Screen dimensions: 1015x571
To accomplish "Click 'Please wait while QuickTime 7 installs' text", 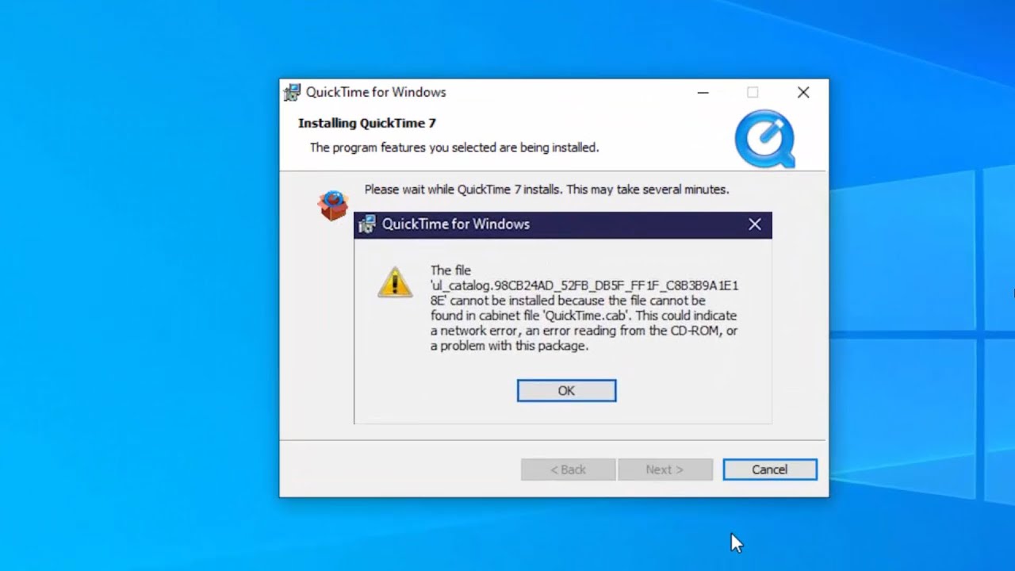I will (546, 190).
